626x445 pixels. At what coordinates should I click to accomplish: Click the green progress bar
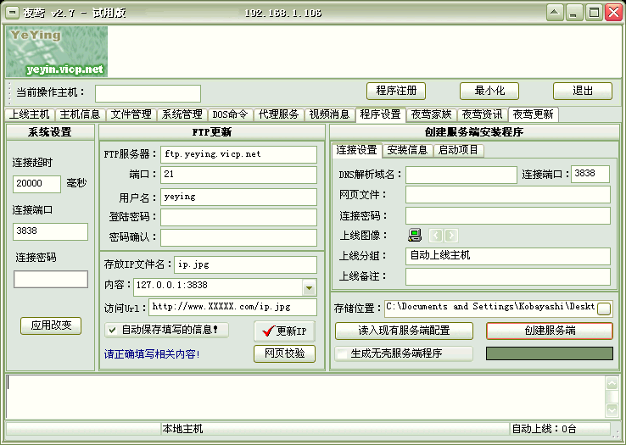[549, 353]
